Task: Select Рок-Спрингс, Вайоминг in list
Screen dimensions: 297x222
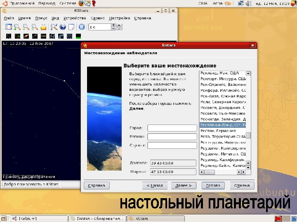Action: click(x=223, y=85)
